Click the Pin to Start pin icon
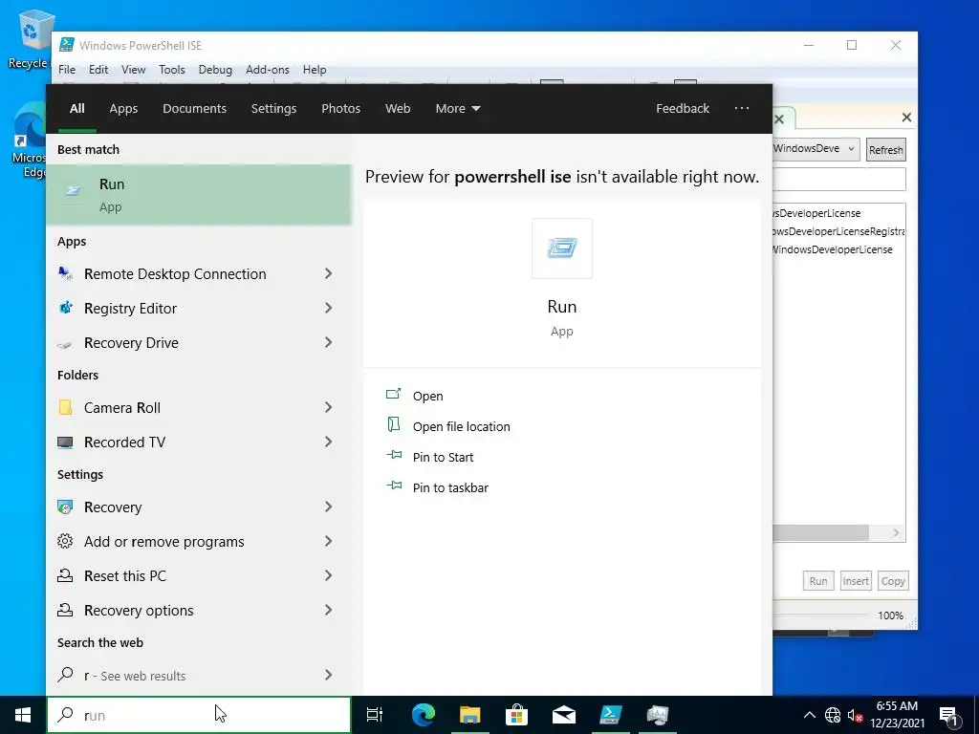 (x=393, y=455)
